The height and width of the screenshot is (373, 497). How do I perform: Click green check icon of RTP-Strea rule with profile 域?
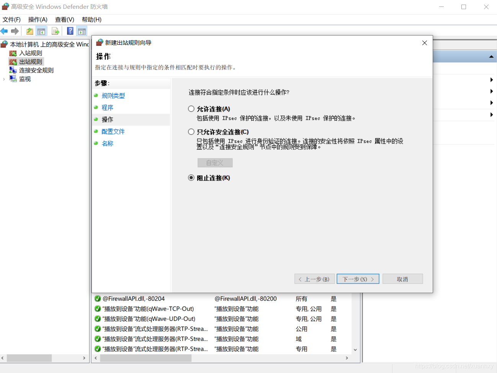[x=98, y=339]
